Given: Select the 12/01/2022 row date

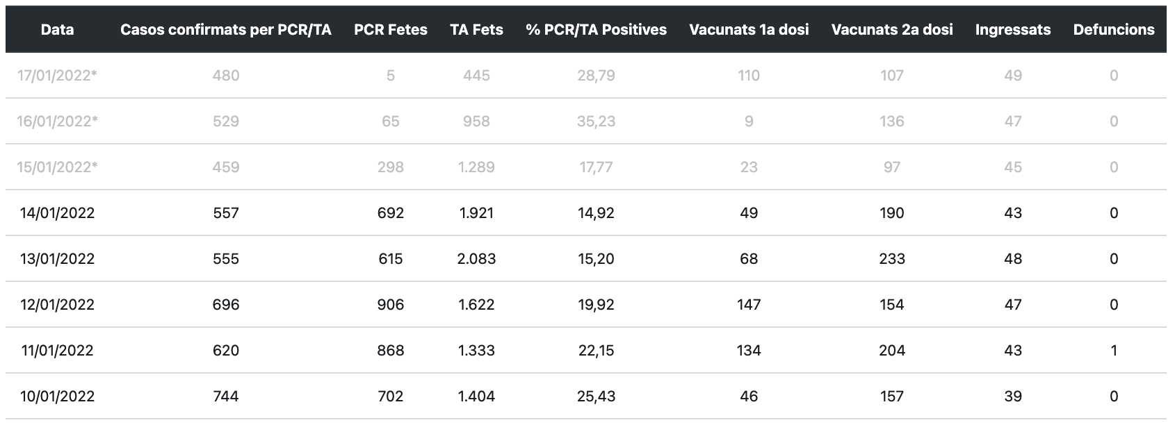Looking at the screenshot, I should coord(57,305).
